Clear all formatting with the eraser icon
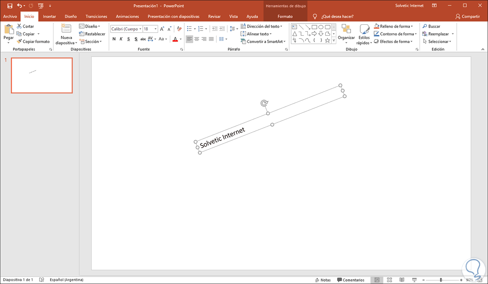Image resolution: width=488 pixels, height=284 pixels. point(179,29)
